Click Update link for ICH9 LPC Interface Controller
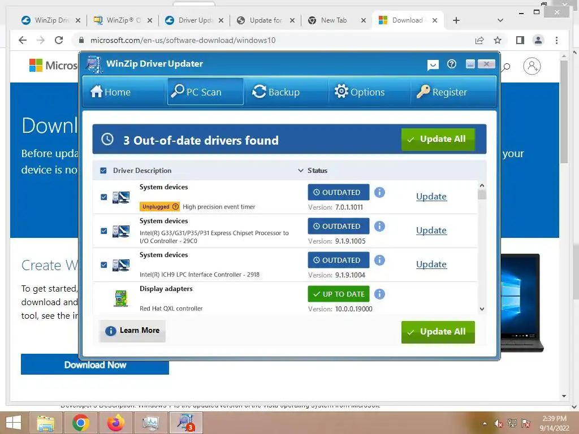Viewport: 579px width, 434px height. pos(431,264)
